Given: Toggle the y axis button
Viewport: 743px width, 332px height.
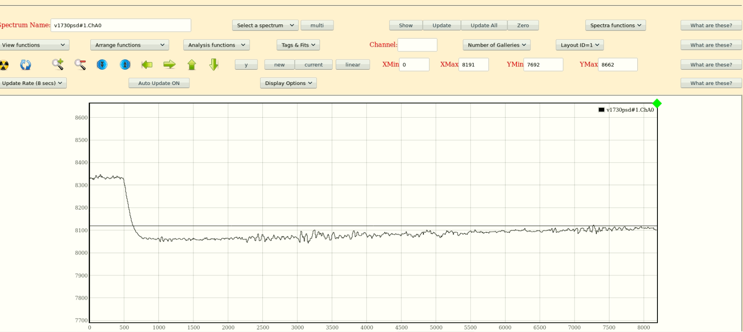Looking at the screenshot, I should [246, 64].
